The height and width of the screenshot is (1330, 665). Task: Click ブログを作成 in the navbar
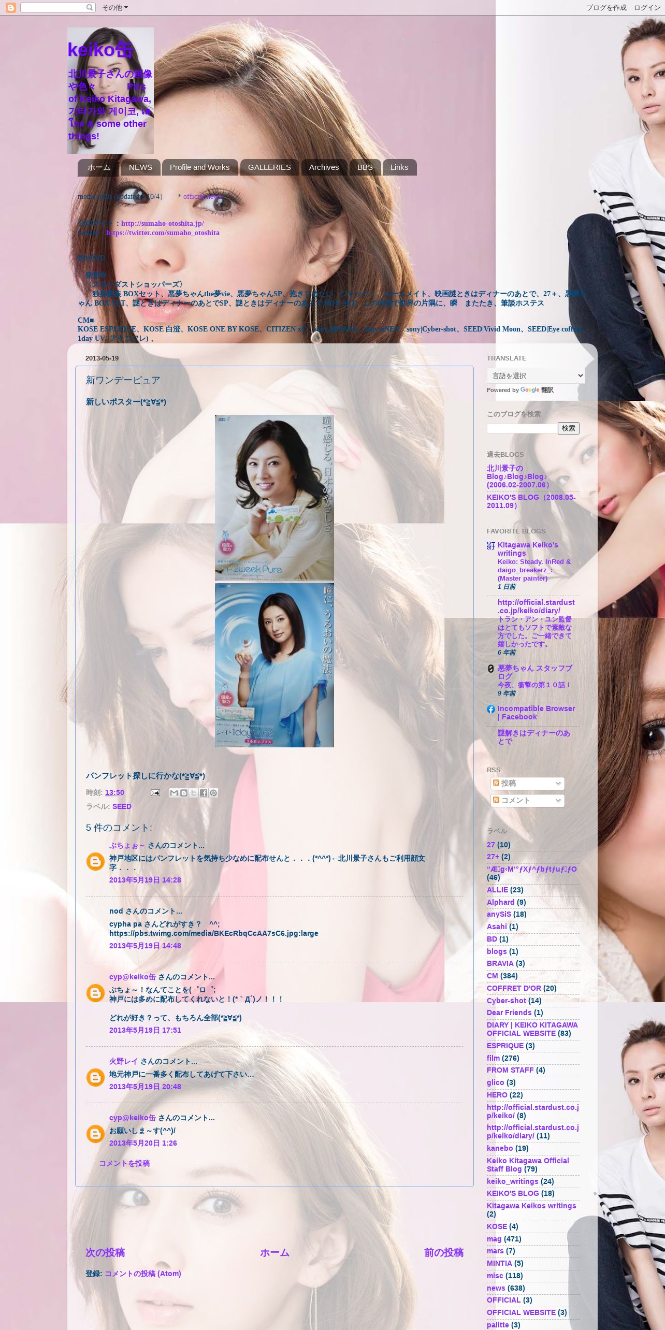pos(606,8)
